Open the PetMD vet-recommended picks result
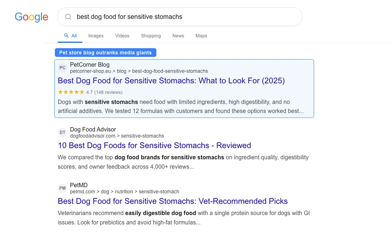This screenshot has width=390, height=252. [173, 201]
